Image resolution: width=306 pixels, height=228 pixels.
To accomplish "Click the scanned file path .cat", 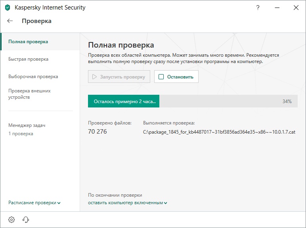I will [x=219, y=132].
